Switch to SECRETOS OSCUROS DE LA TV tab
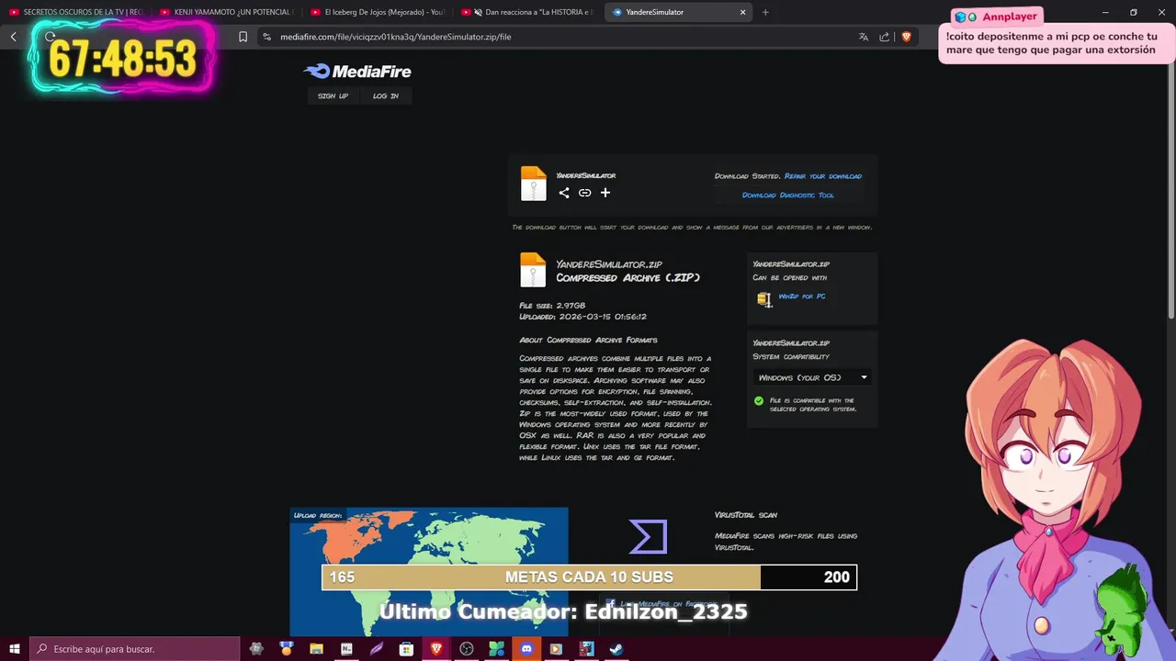Image resolution: width=1176 pixels, height=661 pixels. [76, 12]
